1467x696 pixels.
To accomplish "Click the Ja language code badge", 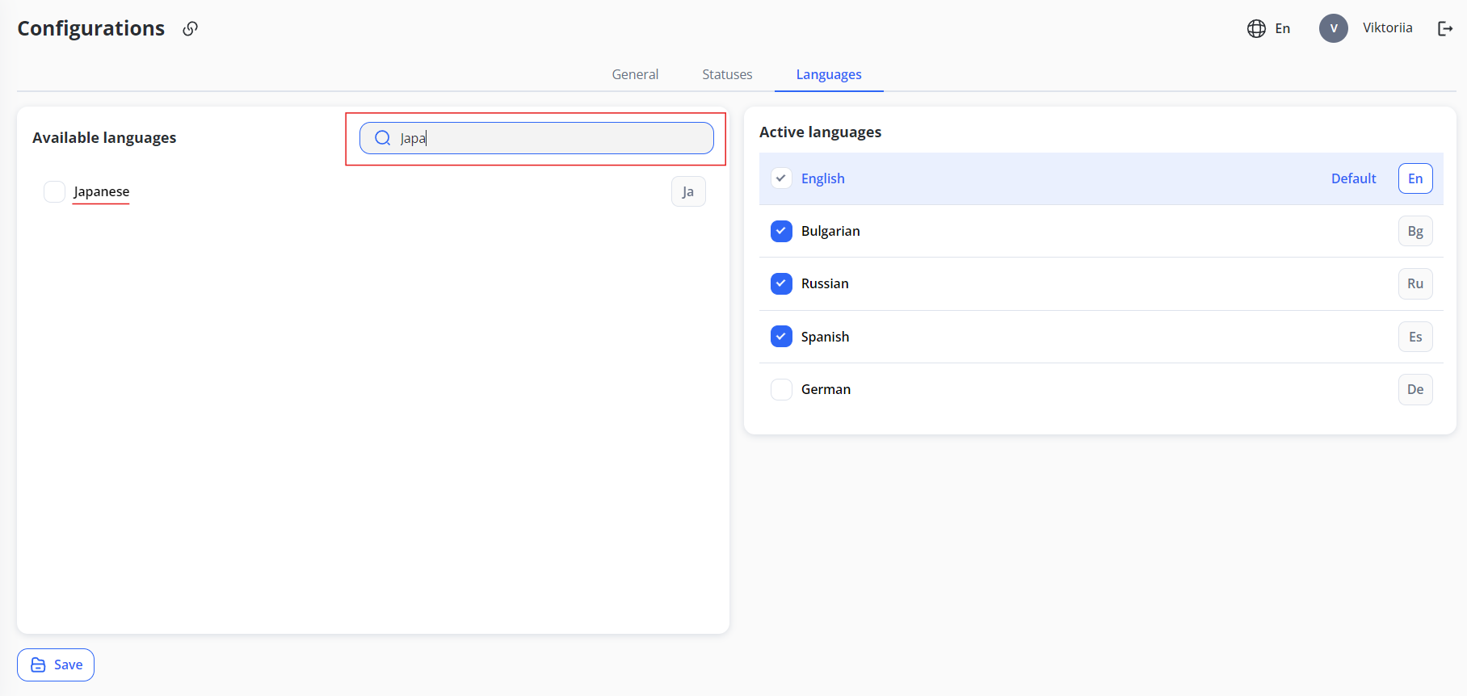I will coord(688,191).
